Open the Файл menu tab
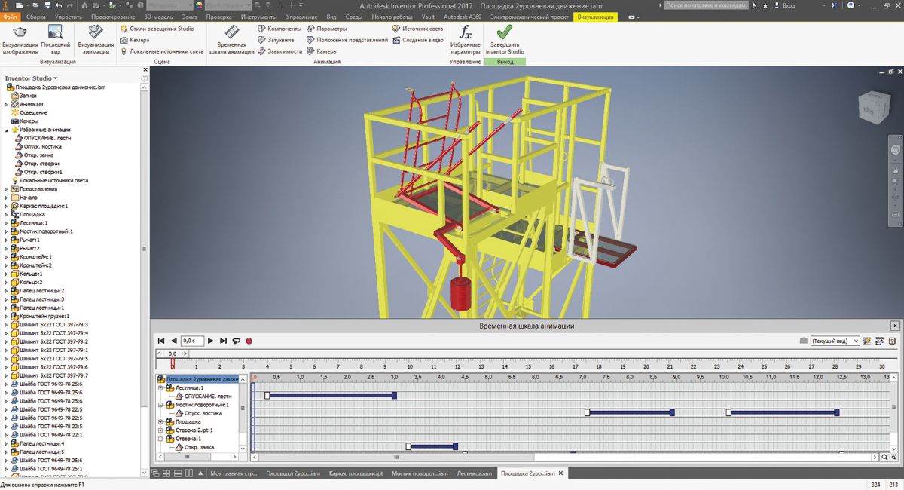This screenshot has height=490, width=904. 11,16
